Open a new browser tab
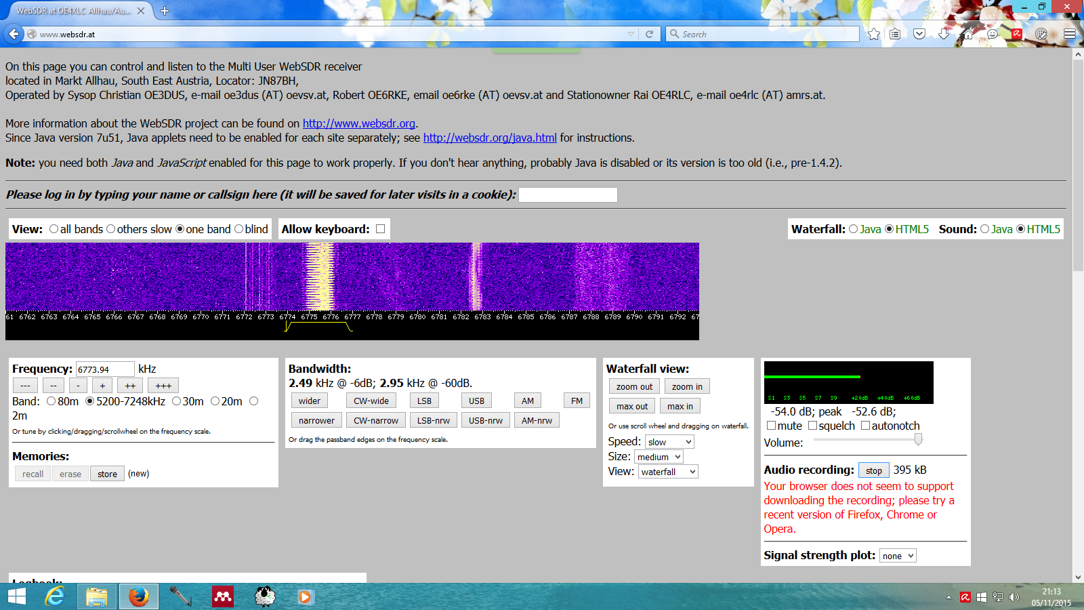The image size is (1084, 610). (x=165, y=11)
